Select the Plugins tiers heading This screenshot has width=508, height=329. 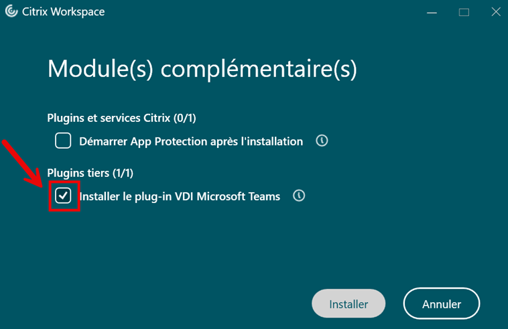pyautogui.click(x=90, y=174)
